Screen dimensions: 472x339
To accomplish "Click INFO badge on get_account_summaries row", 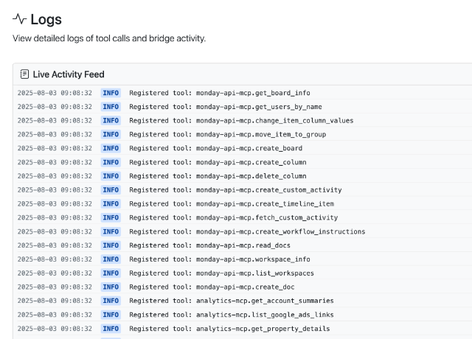I will click(111, 301).
